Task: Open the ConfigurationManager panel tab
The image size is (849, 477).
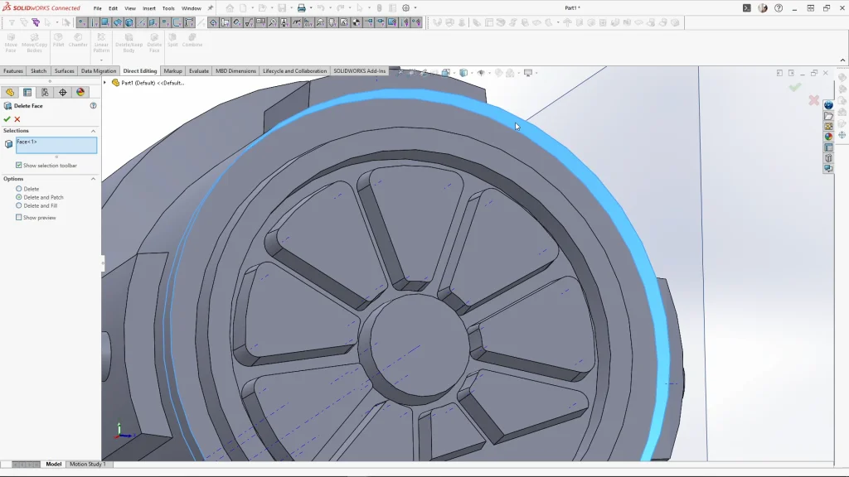Action: (x=45, y=93)
